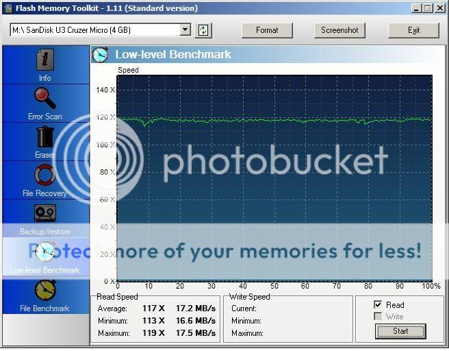Click the Speed axis title

pyautogui.click(x=128, y=70)
